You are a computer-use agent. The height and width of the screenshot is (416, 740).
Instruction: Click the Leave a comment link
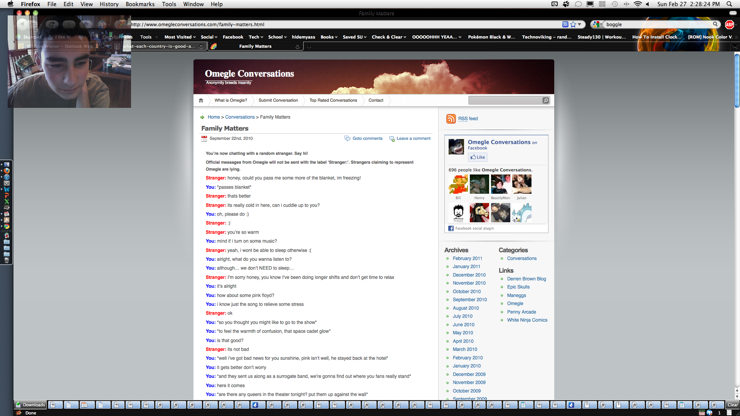click(413, 139)
